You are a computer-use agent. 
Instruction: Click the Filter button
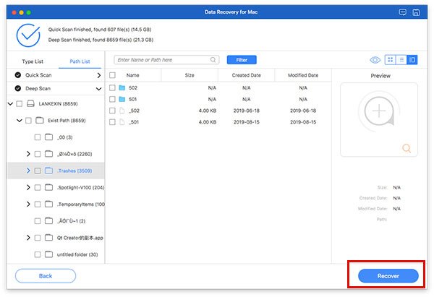coord(242,60)
